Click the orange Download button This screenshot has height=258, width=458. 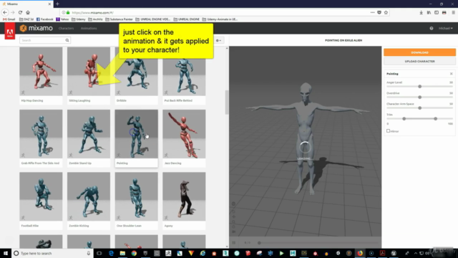coord(419,52)
